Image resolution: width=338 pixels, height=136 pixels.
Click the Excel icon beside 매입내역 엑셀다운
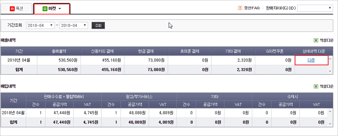[315, 86]
